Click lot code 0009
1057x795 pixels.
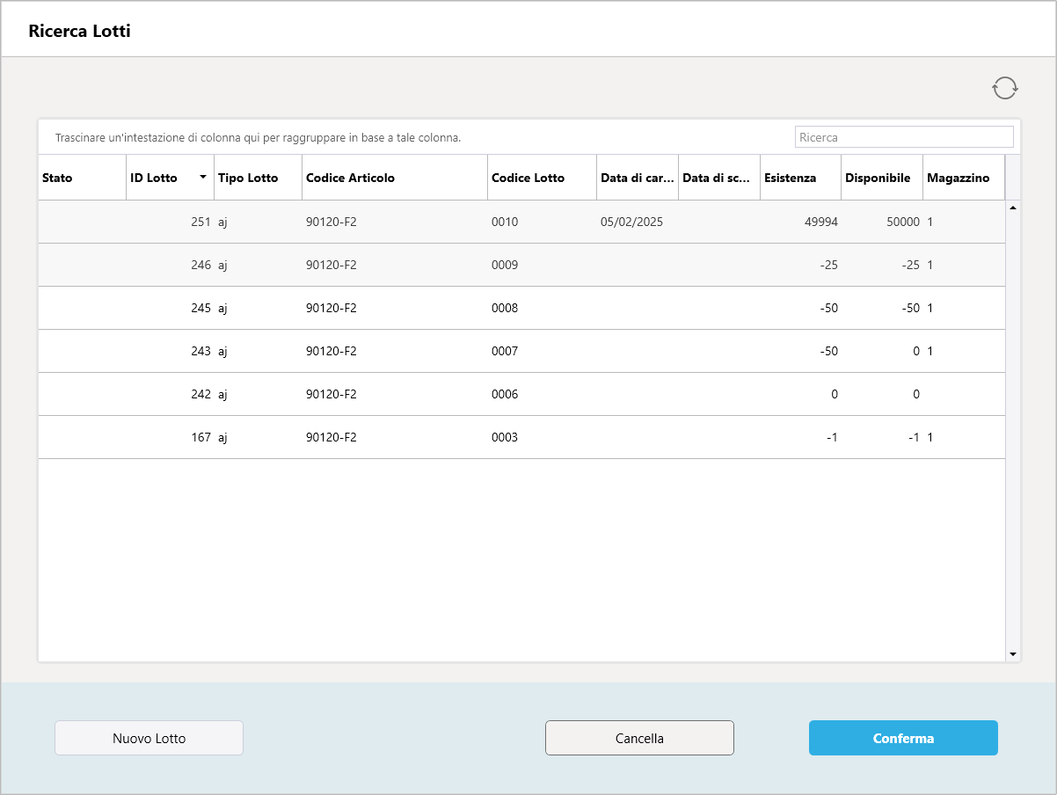click(x=505, y=265)
